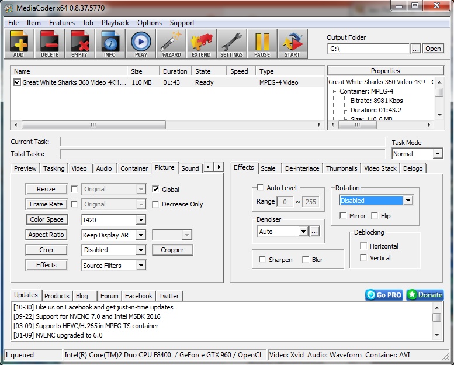
Task: Enable the Sharpen checkbox
Action: coord(262,259)
